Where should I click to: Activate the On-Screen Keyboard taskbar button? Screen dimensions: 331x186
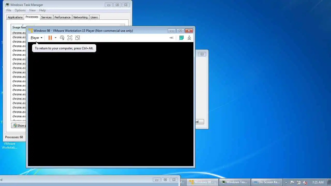pyautogui.click(x=267, y=182)
